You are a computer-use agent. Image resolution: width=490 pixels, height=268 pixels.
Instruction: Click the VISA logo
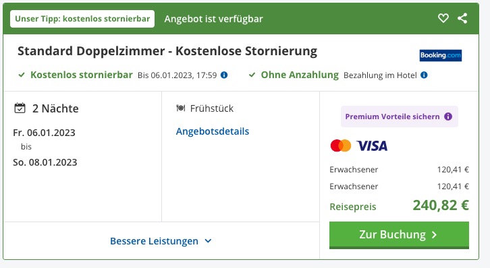coord(372,145)
